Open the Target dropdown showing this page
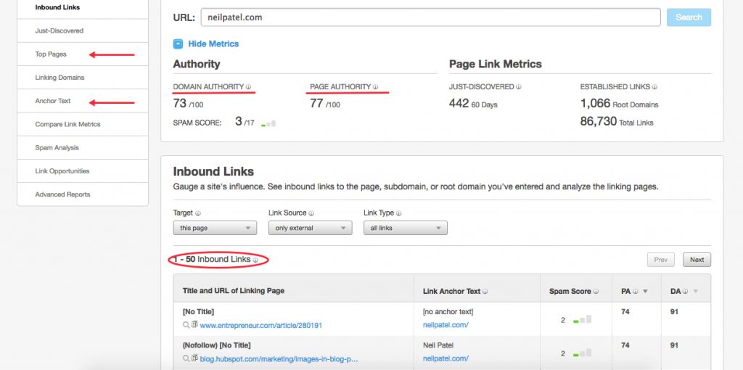 point(215,228)
